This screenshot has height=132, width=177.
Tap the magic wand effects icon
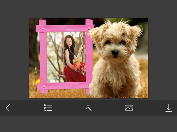tap(88, 108)
